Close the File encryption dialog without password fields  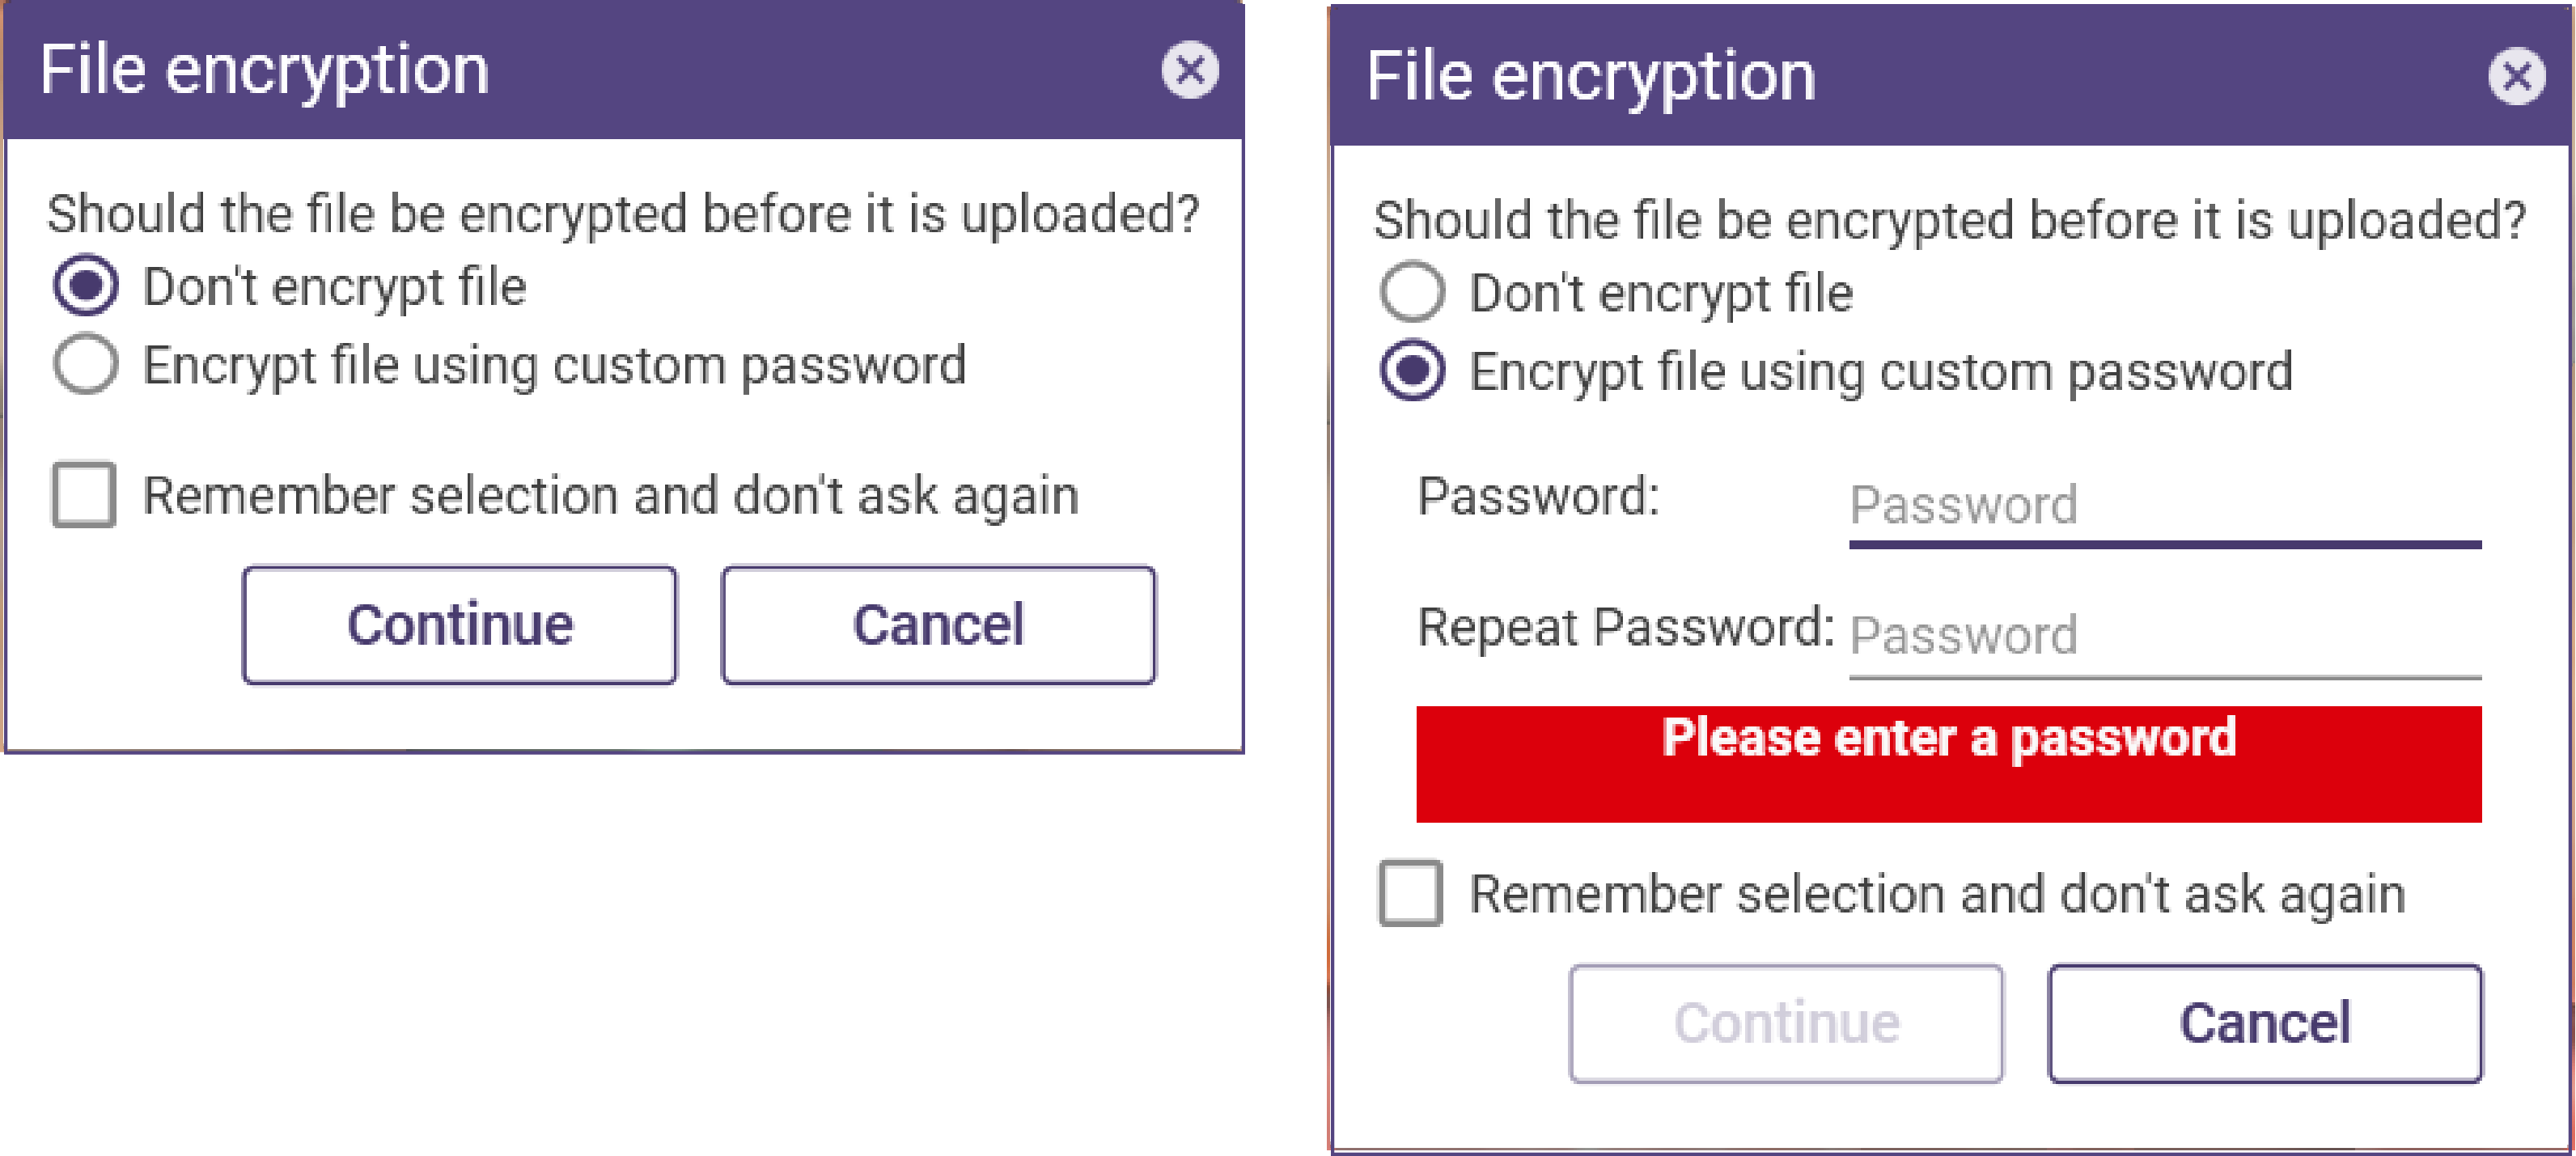(x=1189, y=70)
